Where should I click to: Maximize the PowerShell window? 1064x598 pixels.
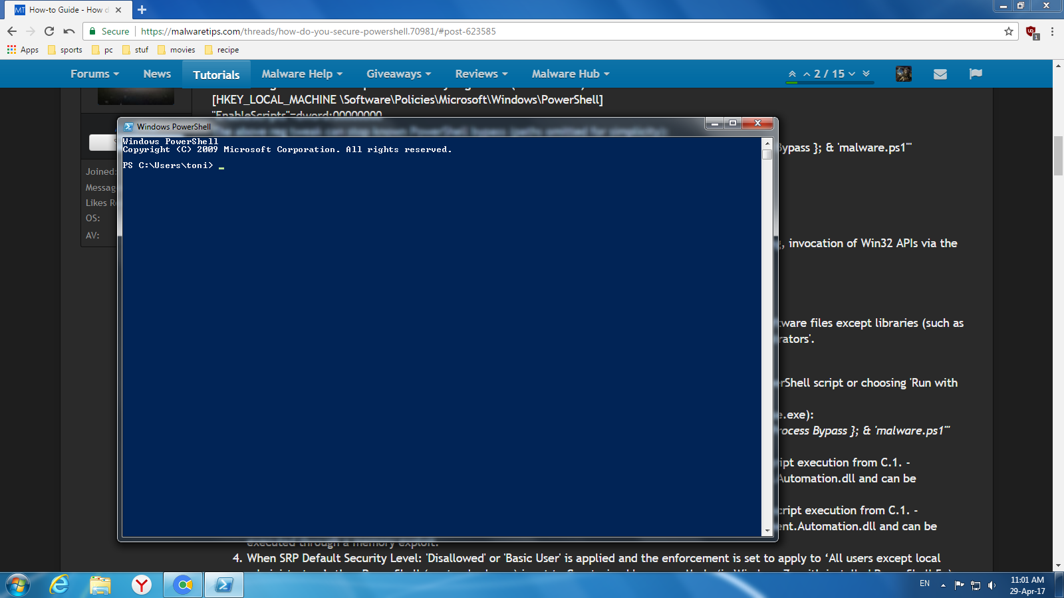tap(733, 124)
